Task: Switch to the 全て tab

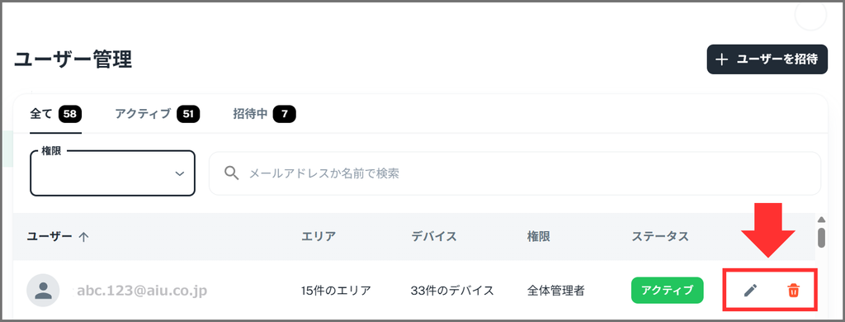Action: tap(55, 114)
